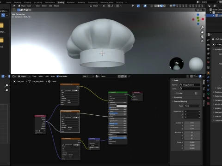Viewport: 222px width, 166px height.
Task: Open the Particles properties tab icon
Action: [208, 81]
